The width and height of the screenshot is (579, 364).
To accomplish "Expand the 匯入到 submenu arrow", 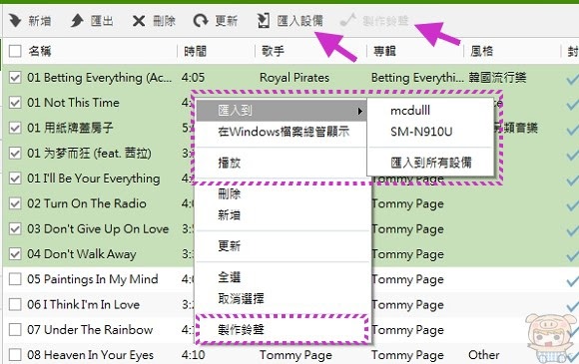I will pos(360,111).
